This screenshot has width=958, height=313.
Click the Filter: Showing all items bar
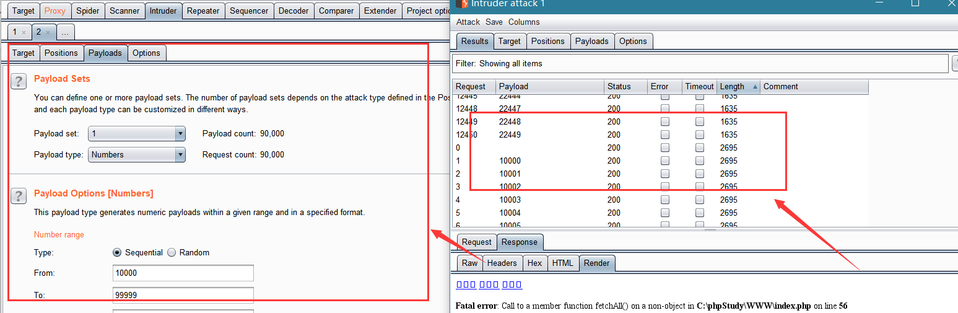[701, 63]
